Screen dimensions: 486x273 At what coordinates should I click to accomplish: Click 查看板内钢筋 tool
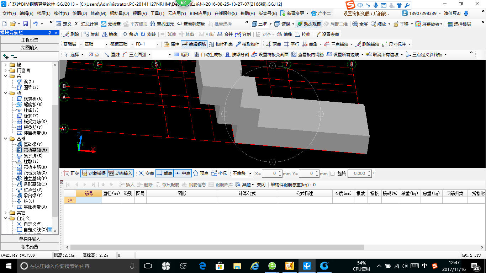[308, 54]
